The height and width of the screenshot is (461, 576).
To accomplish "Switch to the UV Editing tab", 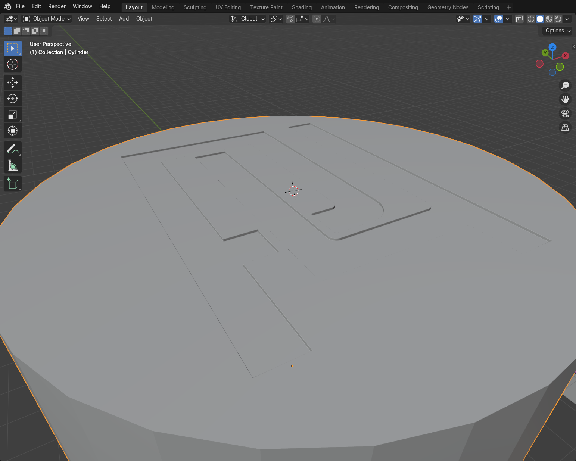I will tap(228, 7).
